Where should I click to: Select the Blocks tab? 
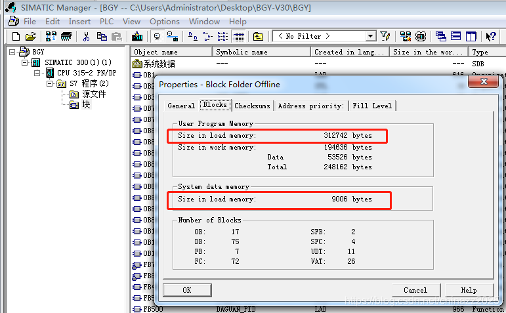[x=215, y=105]
